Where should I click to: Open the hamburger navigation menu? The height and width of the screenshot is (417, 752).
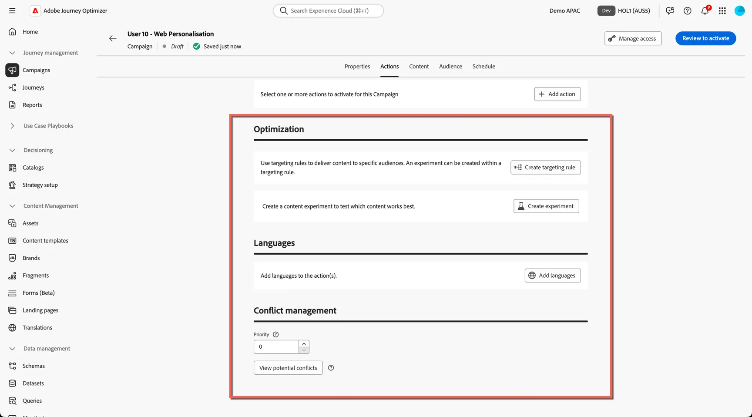(12, 10)
